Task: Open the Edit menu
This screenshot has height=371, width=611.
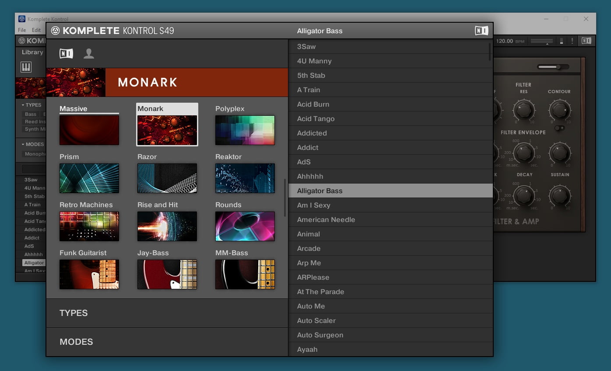Action: 36,30
